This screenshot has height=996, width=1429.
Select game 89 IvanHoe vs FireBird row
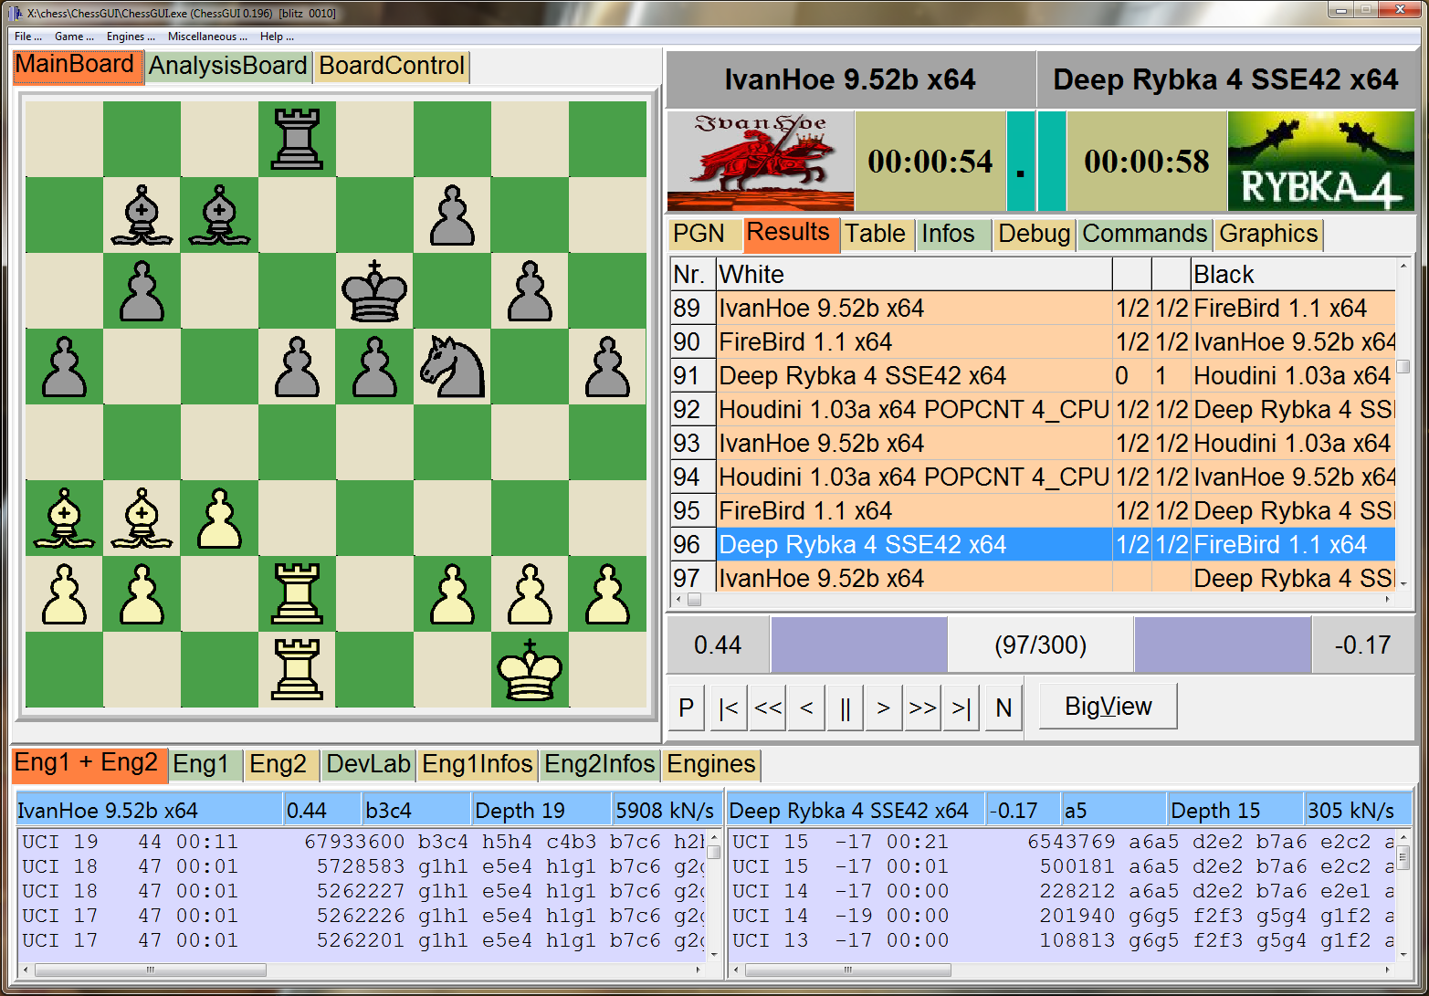(x=1033, y=309)
